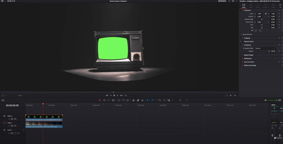Adjust the Rotation Angle slider
Viewport: 283px width, 144px height.
point(262,19)
